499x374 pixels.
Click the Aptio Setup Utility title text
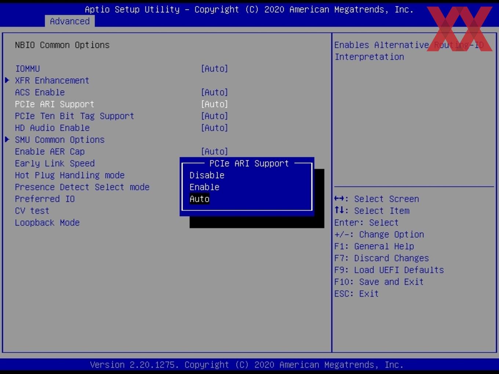[x=249, y=10]
